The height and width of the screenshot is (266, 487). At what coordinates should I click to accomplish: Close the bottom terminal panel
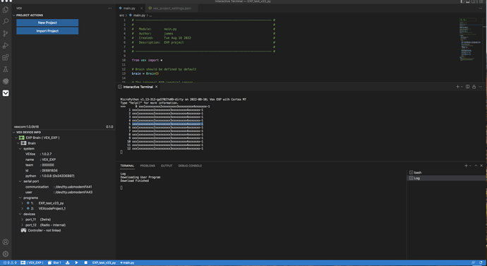coord(482,166)
